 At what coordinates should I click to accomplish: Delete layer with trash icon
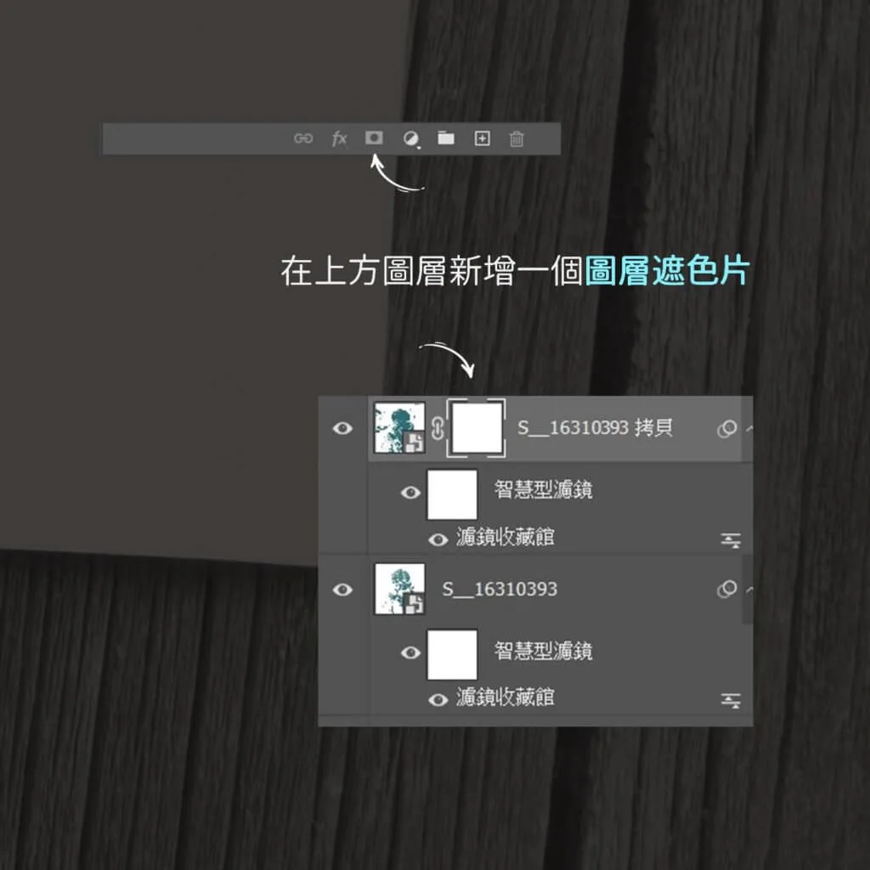(517, 138)
